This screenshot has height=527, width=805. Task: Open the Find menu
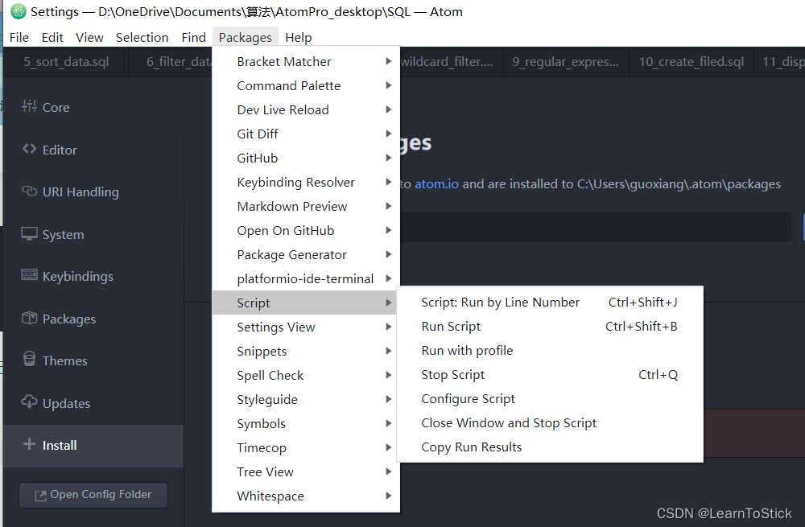(193, 38)
